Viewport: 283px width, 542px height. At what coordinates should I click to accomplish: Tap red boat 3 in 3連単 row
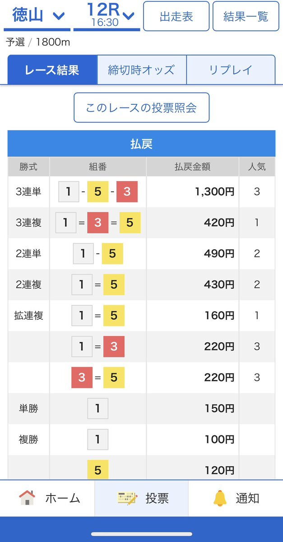coord(127,192)
